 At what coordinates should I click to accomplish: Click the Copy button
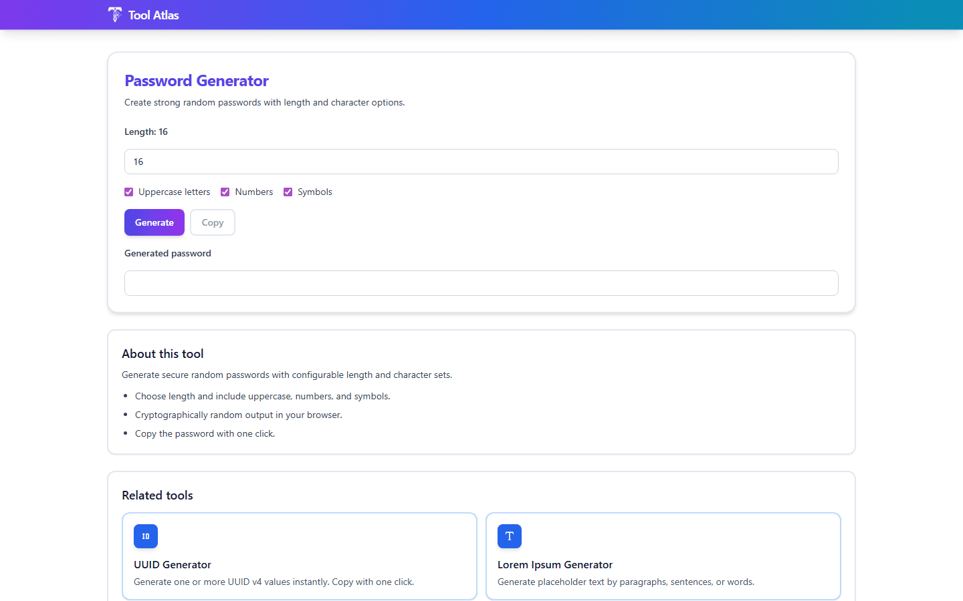(x=212, y=222)
